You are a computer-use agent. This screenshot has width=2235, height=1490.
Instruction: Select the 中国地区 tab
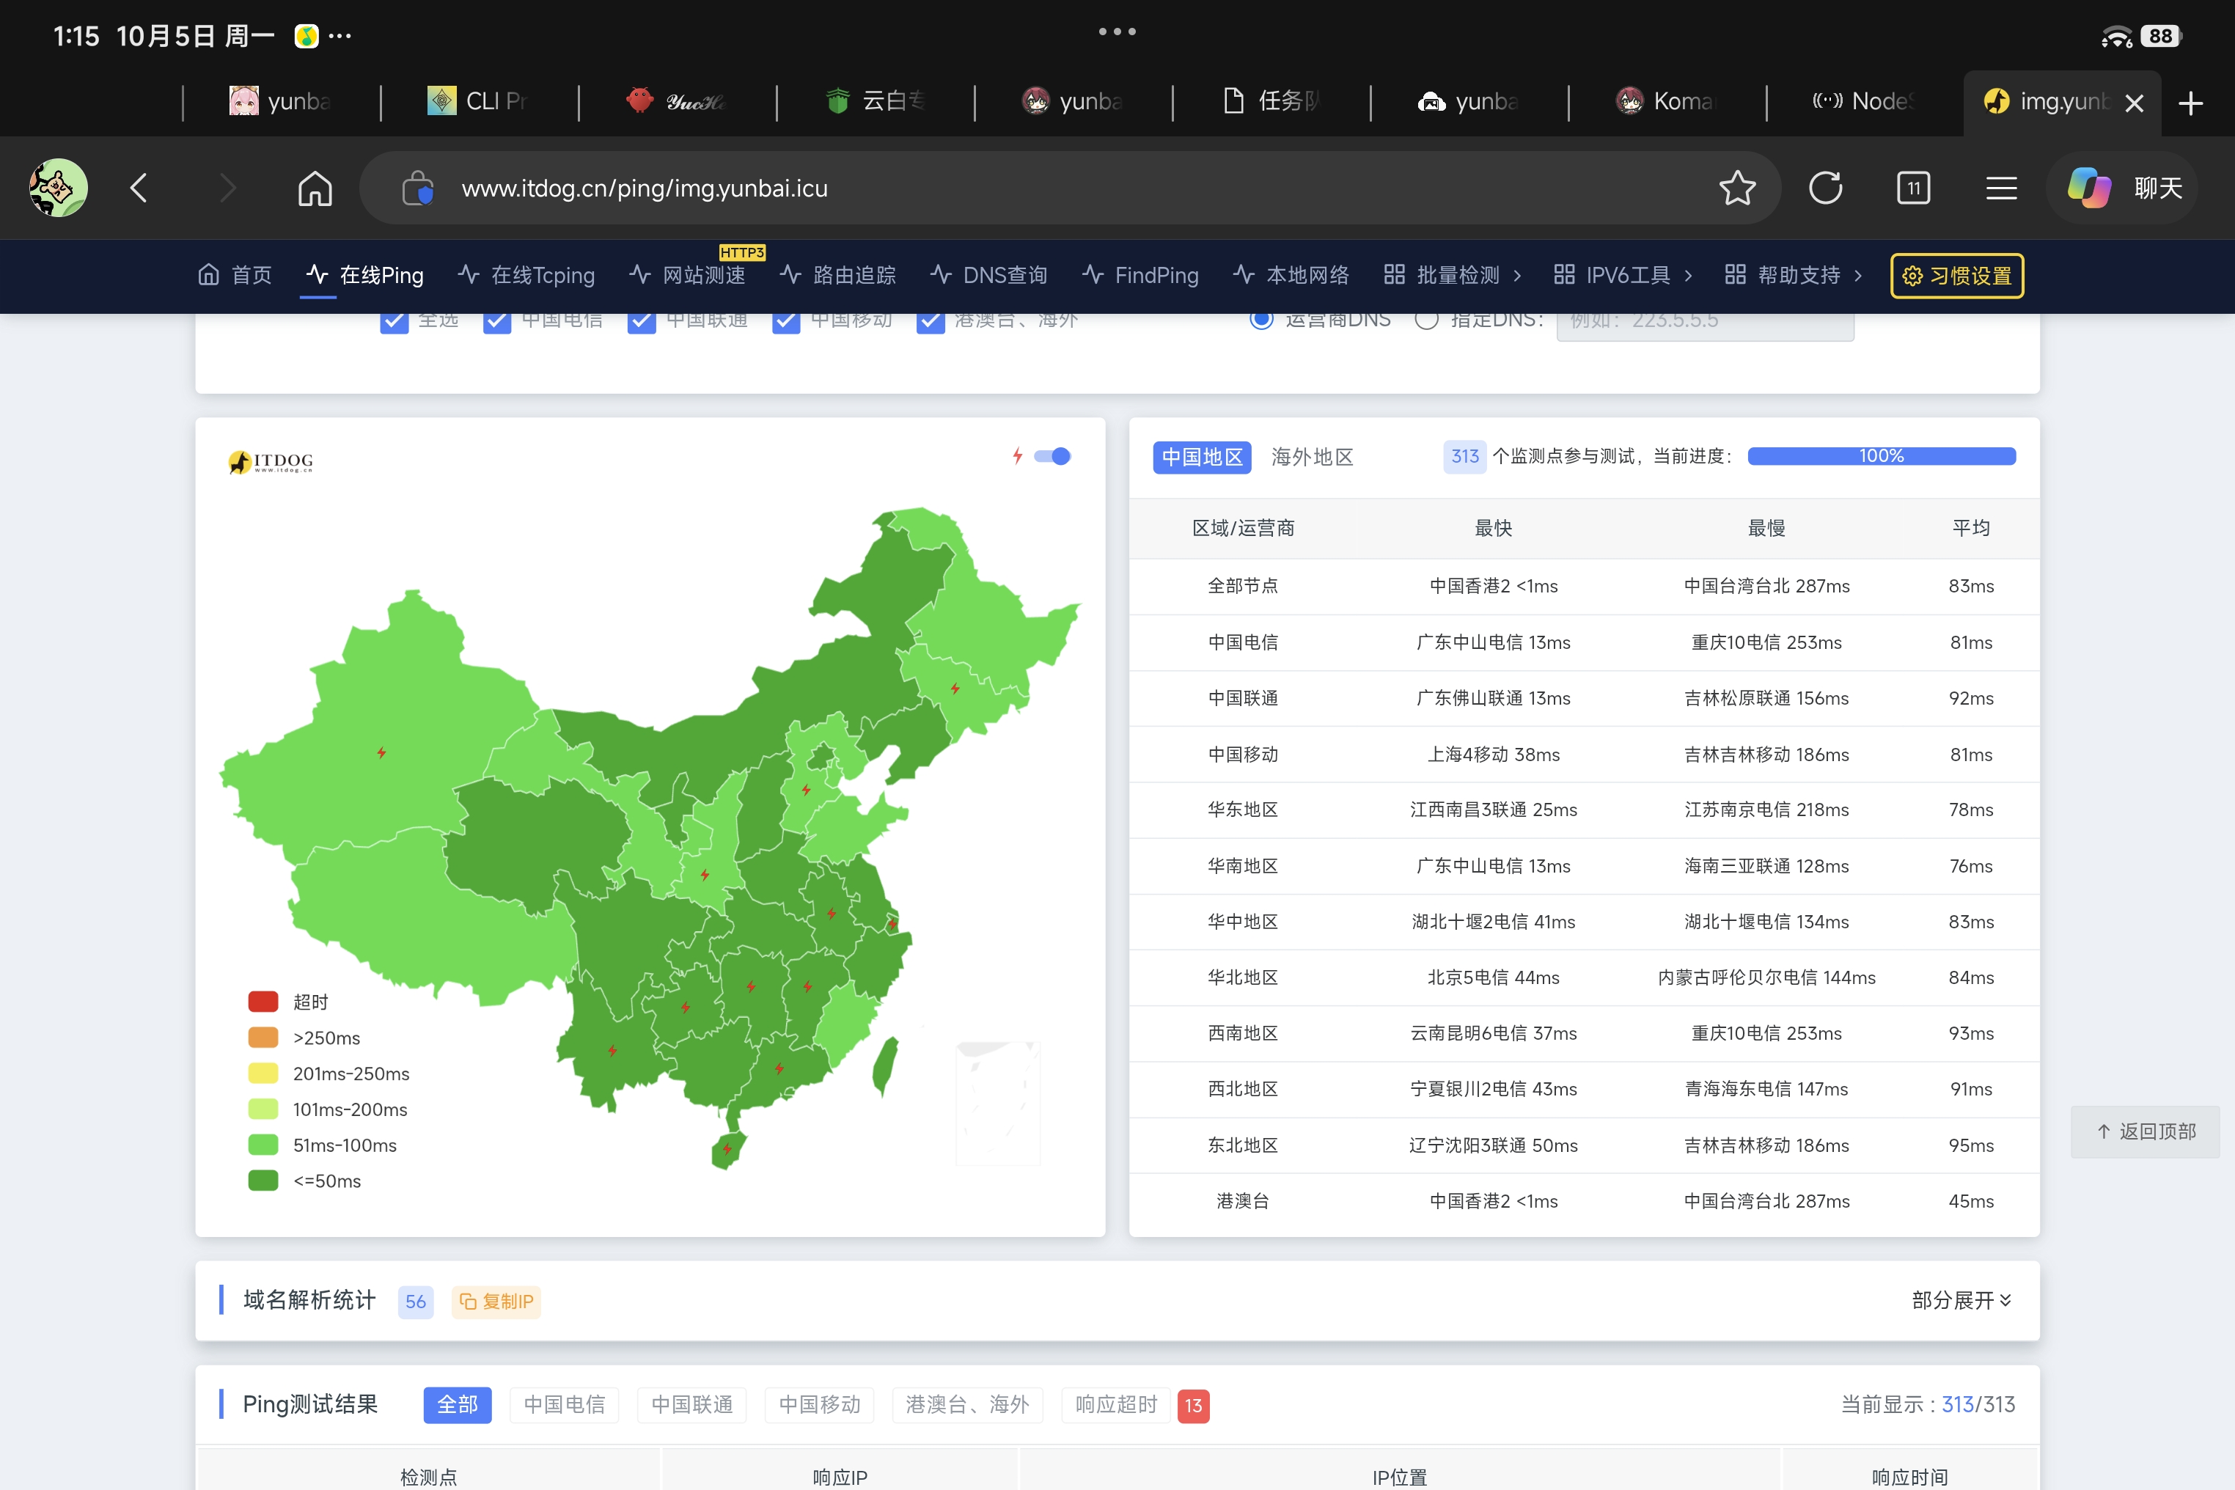[1202, 457]
